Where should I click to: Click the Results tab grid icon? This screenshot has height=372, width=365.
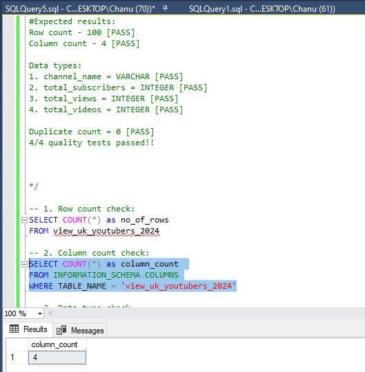click(x=14, y=329)
